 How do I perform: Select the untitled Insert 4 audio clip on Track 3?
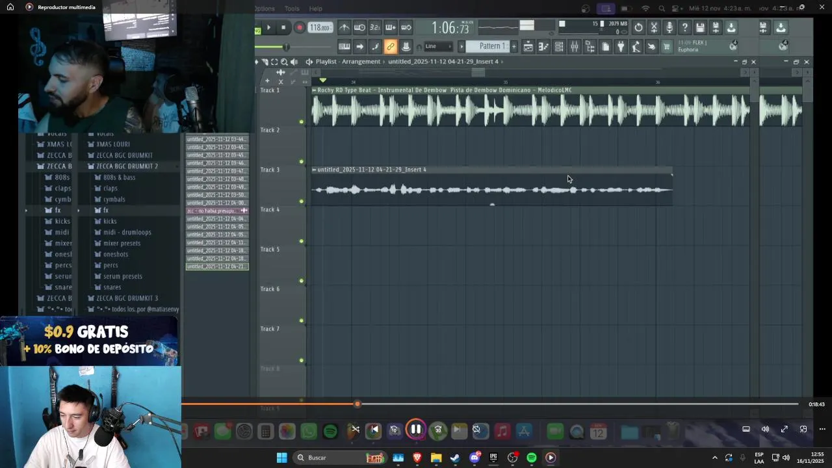[492, 186]
